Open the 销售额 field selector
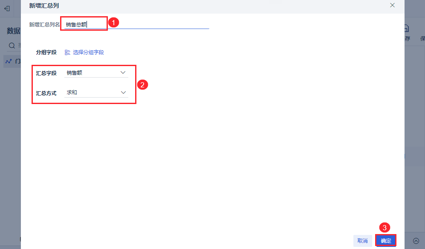The image size is (425, 249). pos(96,72)
